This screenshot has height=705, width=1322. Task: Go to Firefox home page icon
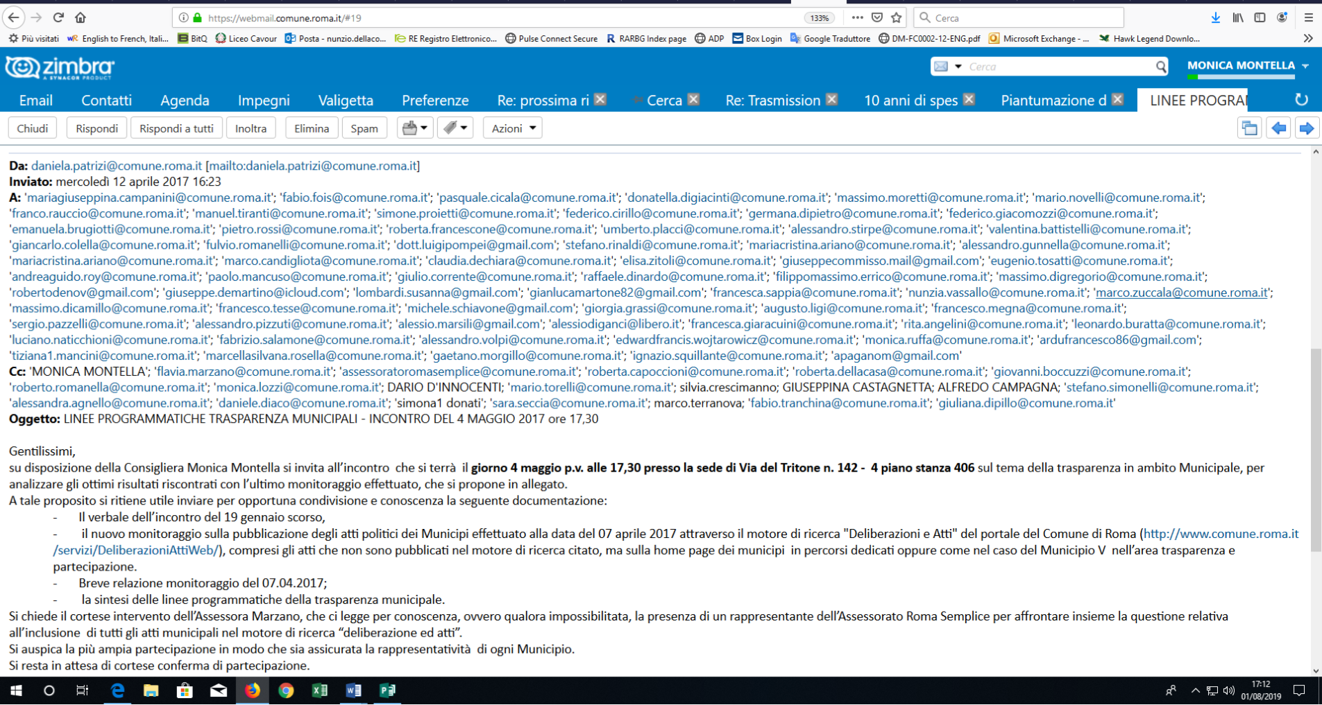pyautogui.click(x=80, y=17)
